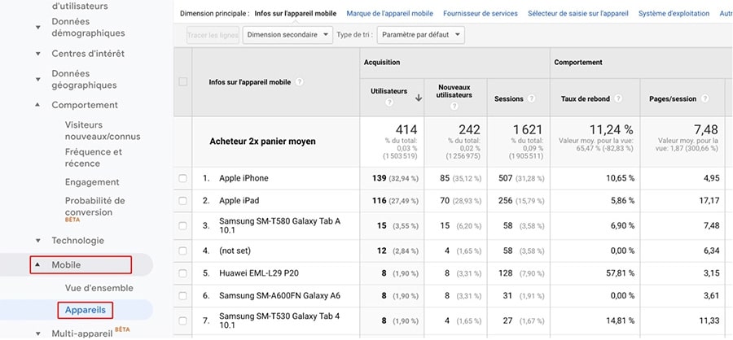
Task: Check the Apple iPhone row checkbox
Action: (182, 178)
